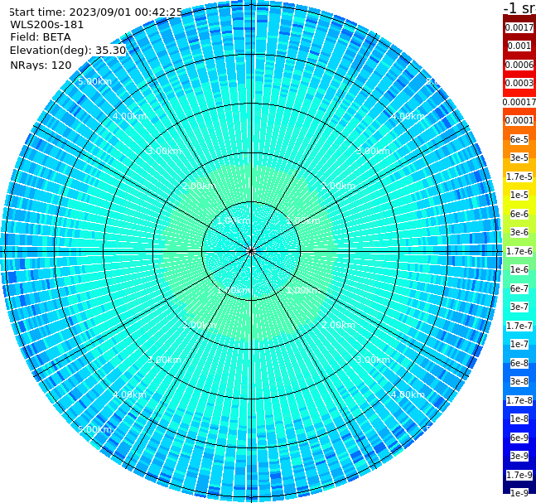
Task: Select the 3e-8 colorbar tick
Action: (519, 381)
